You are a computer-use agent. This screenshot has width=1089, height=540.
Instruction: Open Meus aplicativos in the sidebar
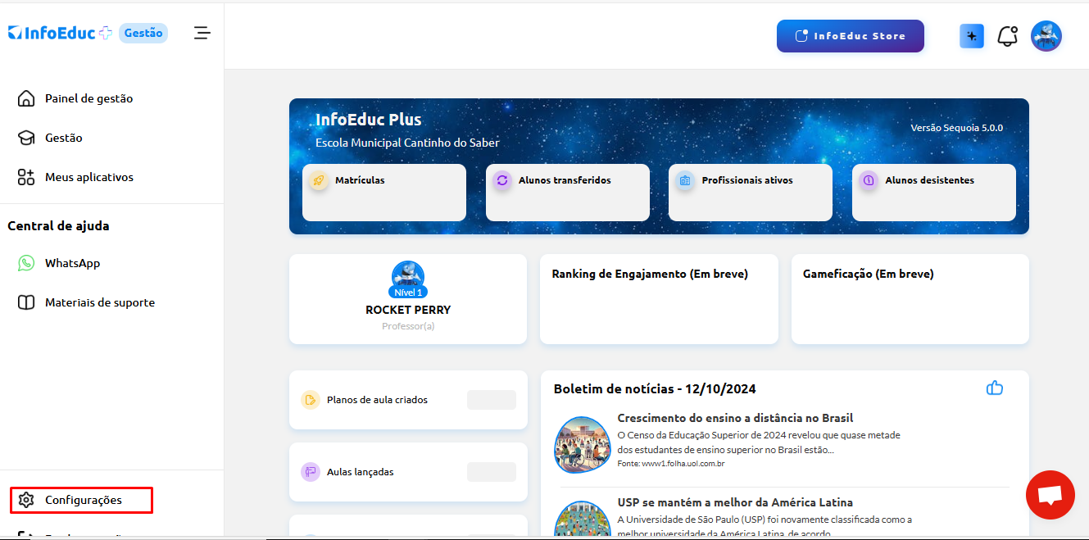[x=89, y=177]
